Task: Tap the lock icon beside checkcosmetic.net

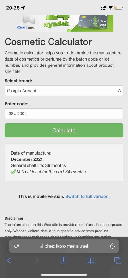Action: coord(42,246)
